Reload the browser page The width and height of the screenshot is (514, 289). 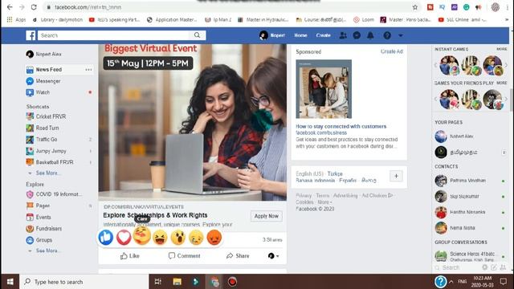pyautogui.click(x=34, y=7)
